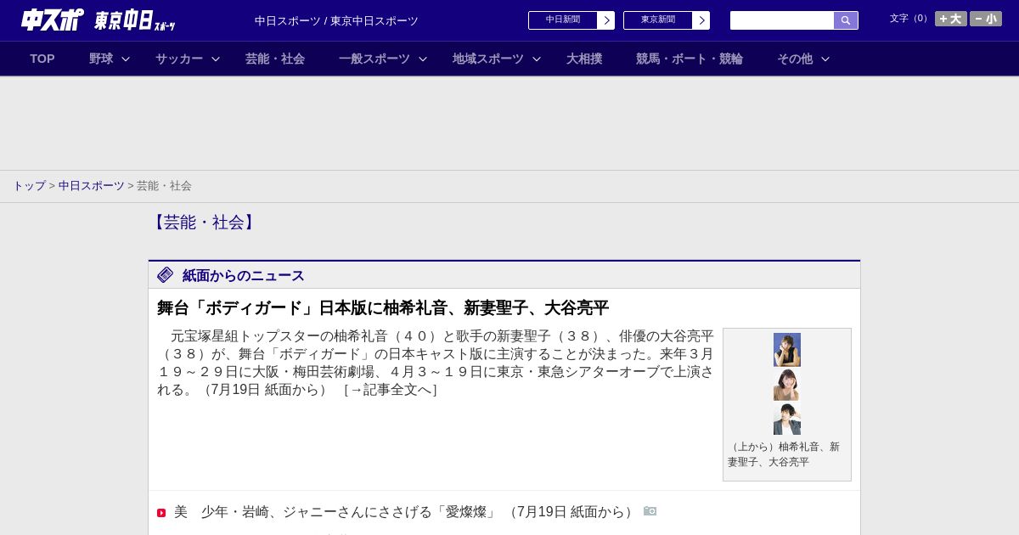The height and width of the screenshot is (535, 1019).
Task: Open the 大谷亮平 bottom photo thumbnail
Action: [787, 419]
